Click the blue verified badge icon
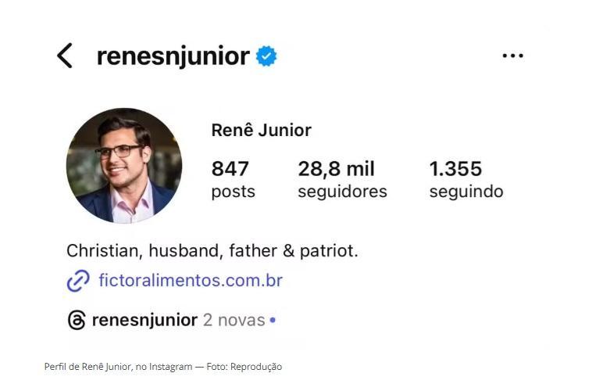Viewport: 610px width, 391px height. [267, 56]
